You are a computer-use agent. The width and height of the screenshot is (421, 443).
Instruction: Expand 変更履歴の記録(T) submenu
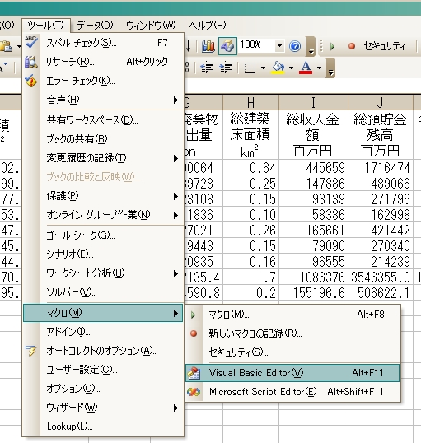pyautogui.click(x=103, y=158)
